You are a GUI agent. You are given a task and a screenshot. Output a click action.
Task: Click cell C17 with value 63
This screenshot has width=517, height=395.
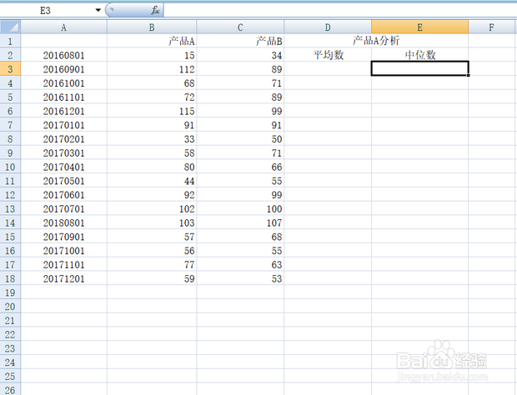point(240,264)
